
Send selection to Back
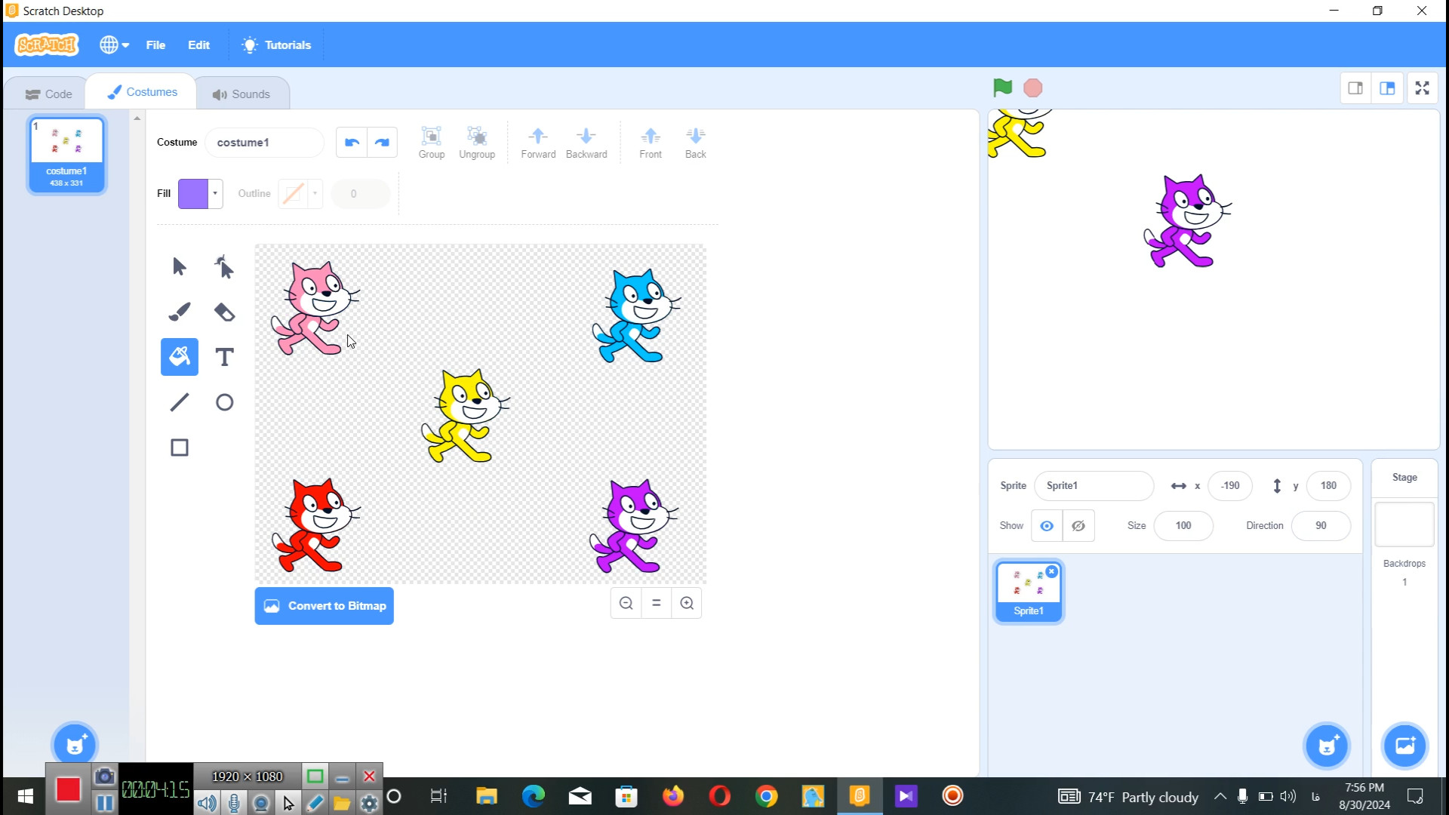click(696, 143)
